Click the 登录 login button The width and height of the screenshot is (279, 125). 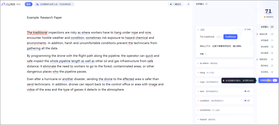pyautogui.click(x=29, y=4)
